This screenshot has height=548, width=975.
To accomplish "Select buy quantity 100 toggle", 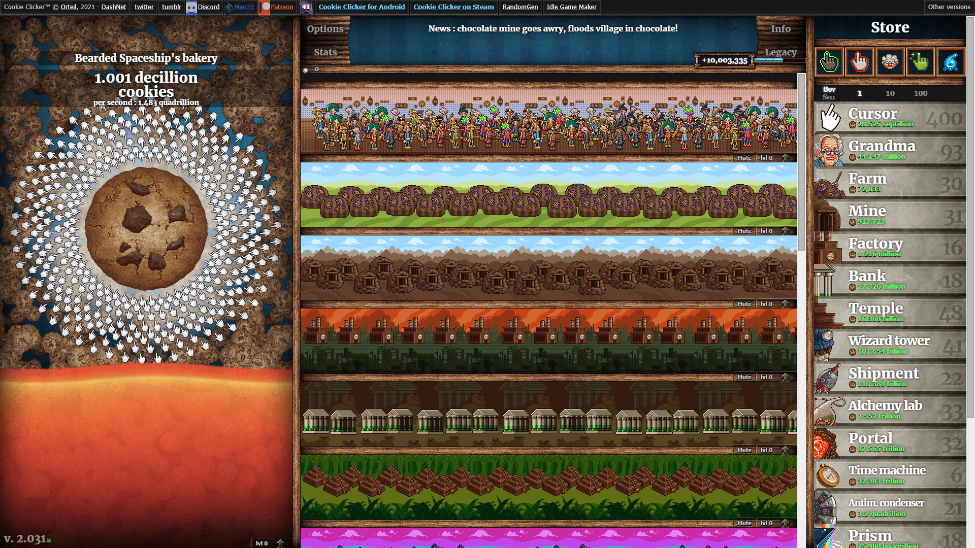I will click(x=921, y=93).
